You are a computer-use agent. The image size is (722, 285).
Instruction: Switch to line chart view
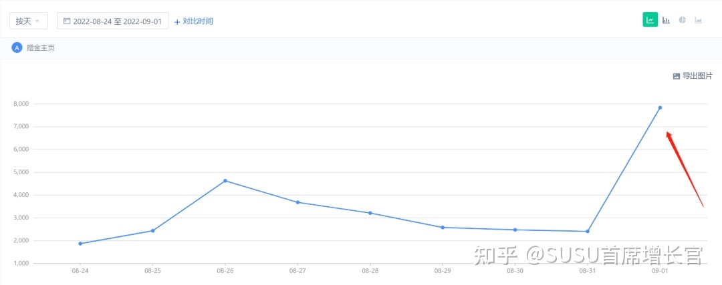(650, 20)
